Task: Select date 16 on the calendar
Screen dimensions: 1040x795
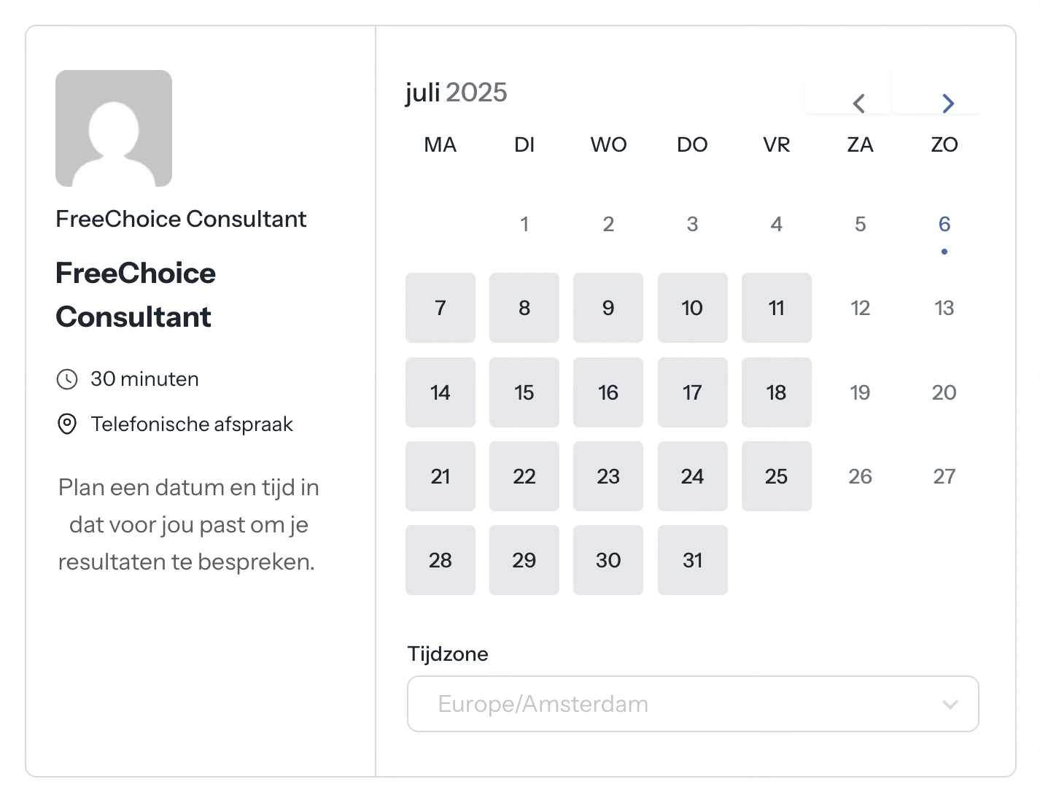Action: (x=608, y=392)
